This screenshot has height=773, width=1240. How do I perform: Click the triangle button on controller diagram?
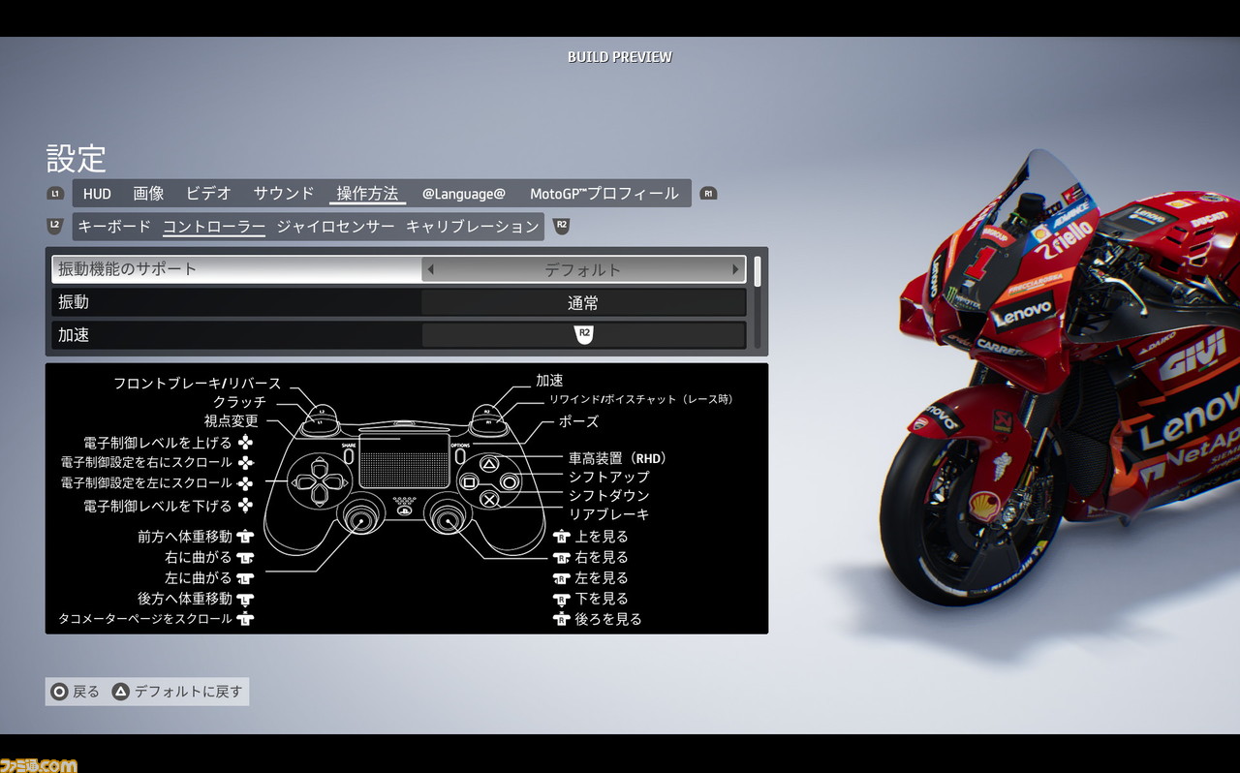point(489,464)
